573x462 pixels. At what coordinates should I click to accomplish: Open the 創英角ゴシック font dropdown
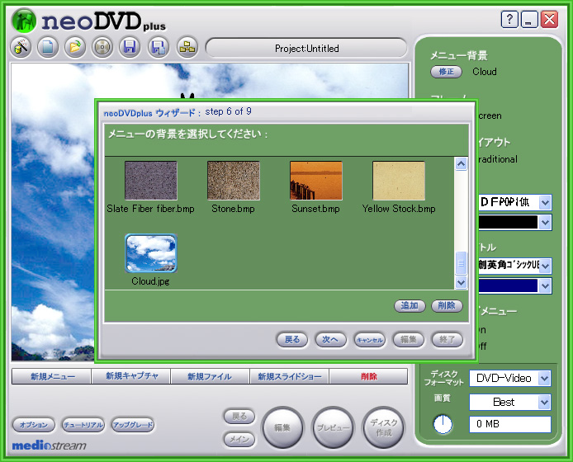545,266
